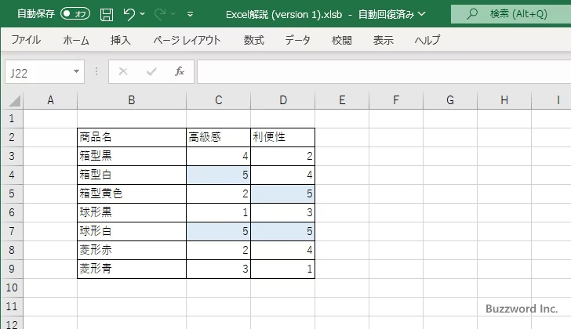Open the Customize Quick Access Toolbar dropdown
Viewport: 571px width, 329px height.
tap(190, 14)
